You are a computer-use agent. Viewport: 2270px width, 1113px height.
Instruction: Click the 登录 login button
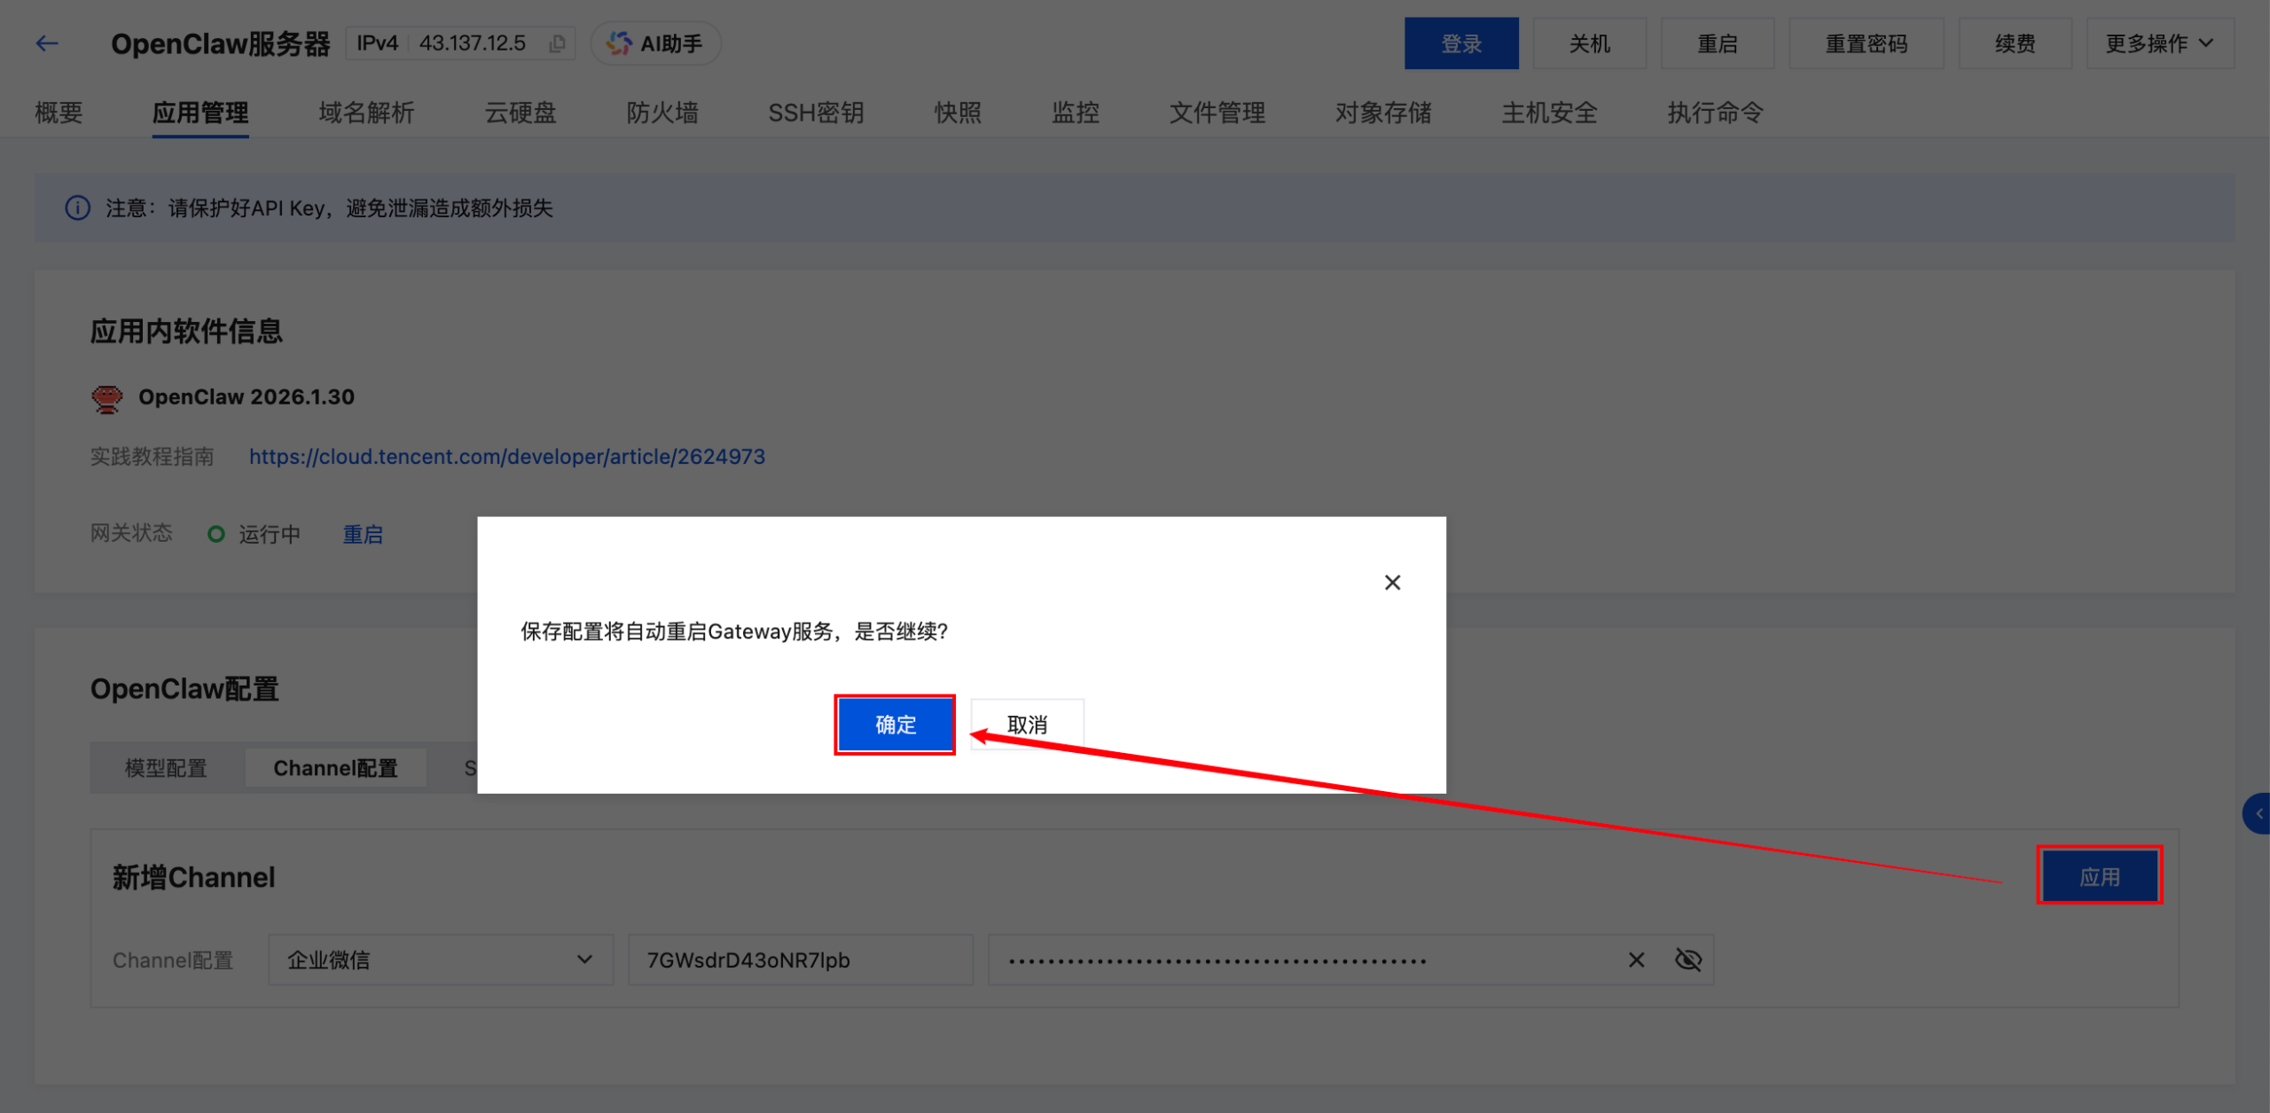[1460, 43]
